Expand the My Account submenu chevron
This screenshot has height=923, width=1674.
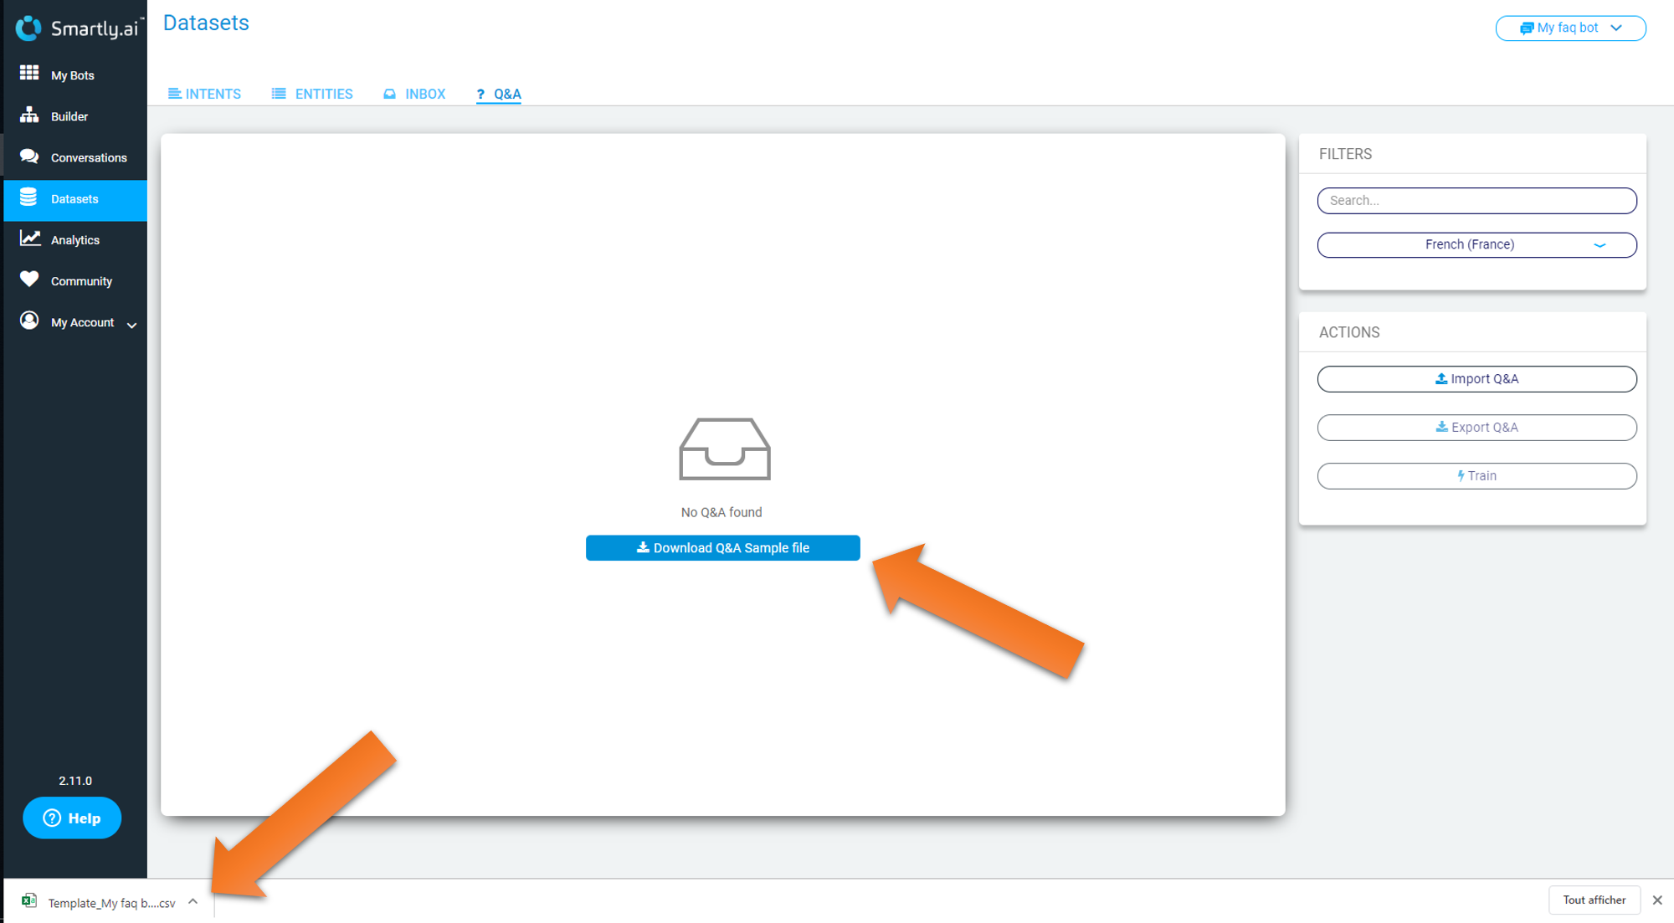click(131, 325)
